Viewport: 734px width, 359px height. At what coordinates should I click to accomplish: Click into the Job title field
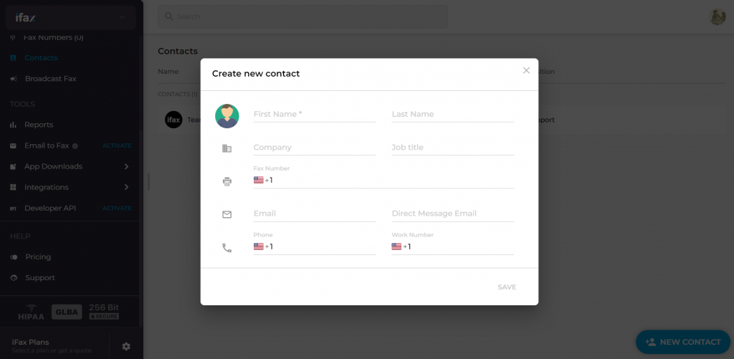(x=452, y=148)
